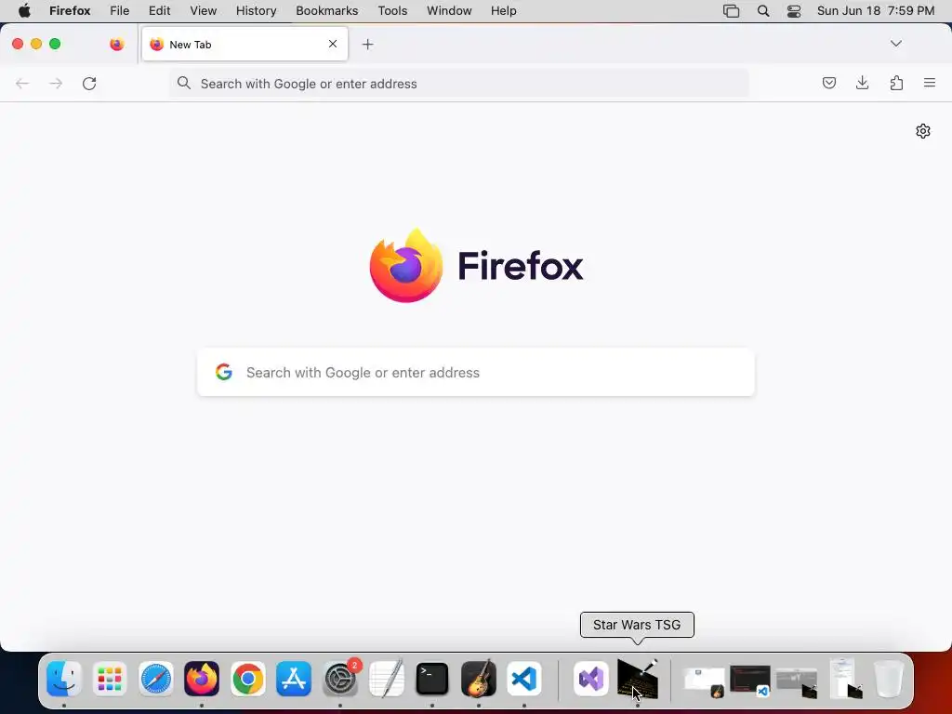Click the green fullscreen window button
952x714 pixels.
[x=55, y=44]
